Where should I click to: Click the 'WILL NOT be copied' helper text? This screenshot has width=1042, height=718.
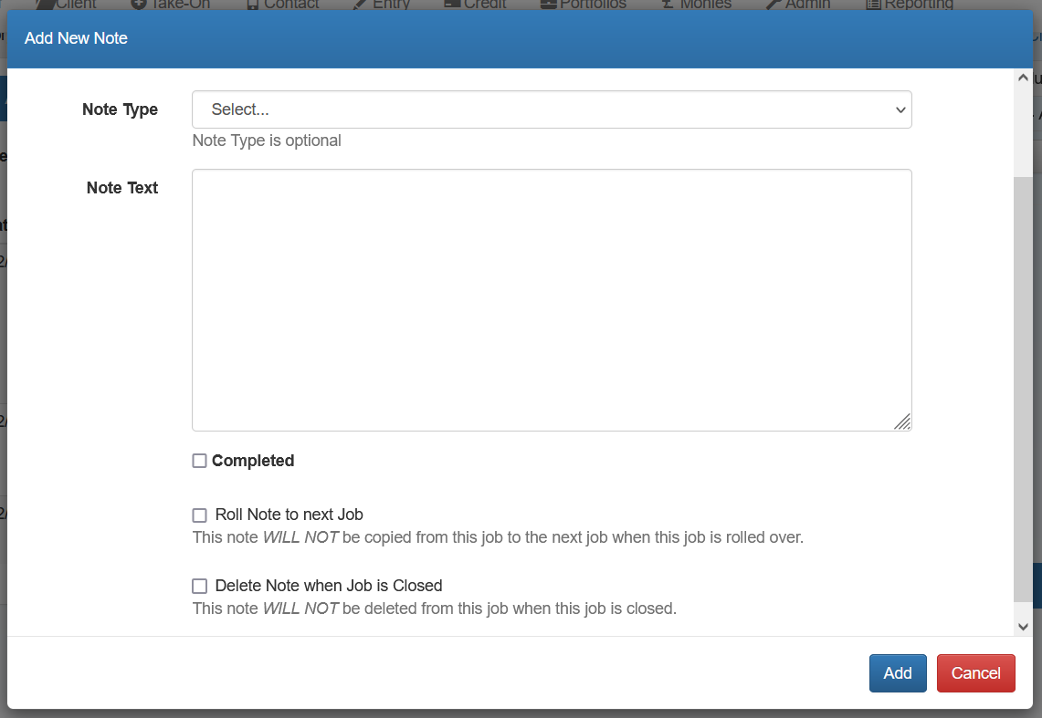point(498,537)
